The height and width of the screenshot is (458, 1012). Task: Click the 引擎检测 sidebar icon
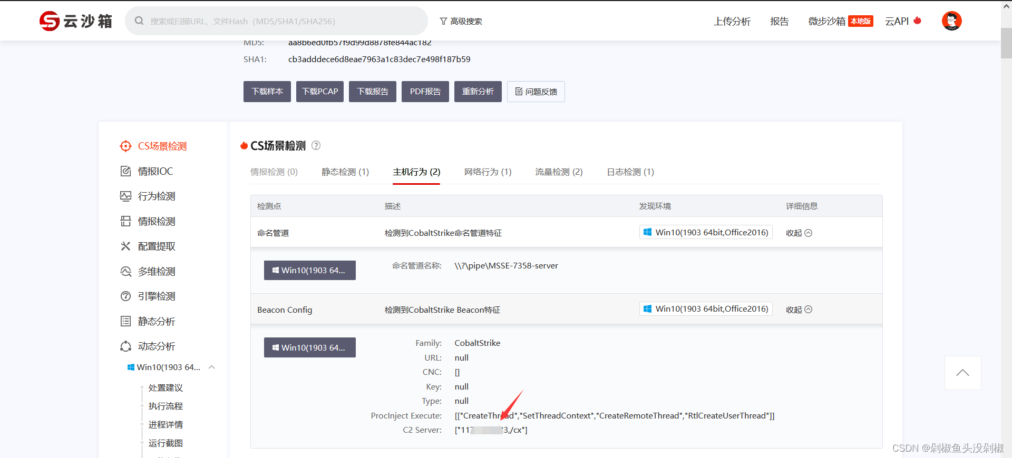pyautogui.click(x=125, y=296)
